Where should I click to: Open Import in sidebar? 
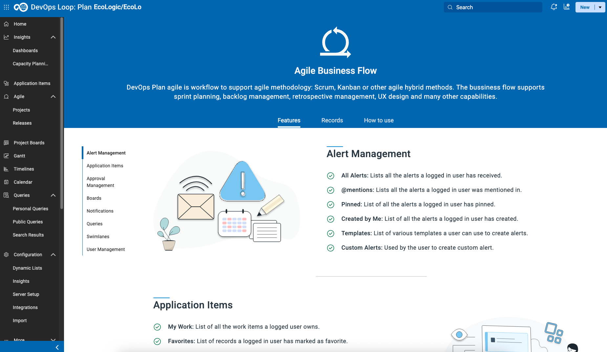(x=20, y=321)
